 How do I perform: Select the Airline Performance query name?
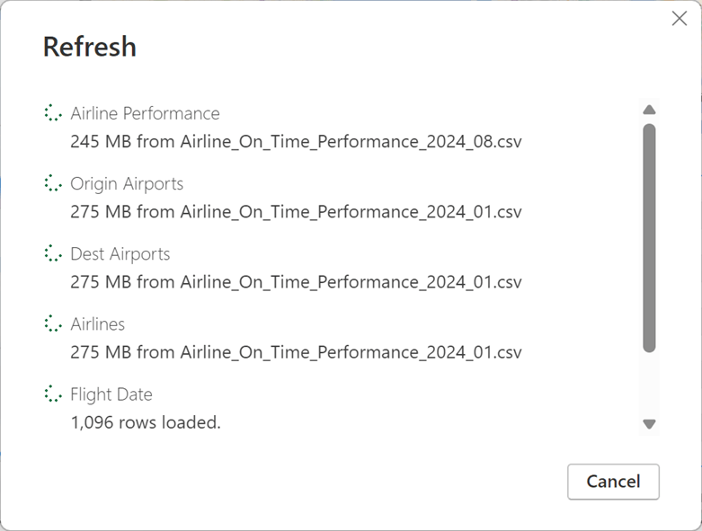(145, 113)
